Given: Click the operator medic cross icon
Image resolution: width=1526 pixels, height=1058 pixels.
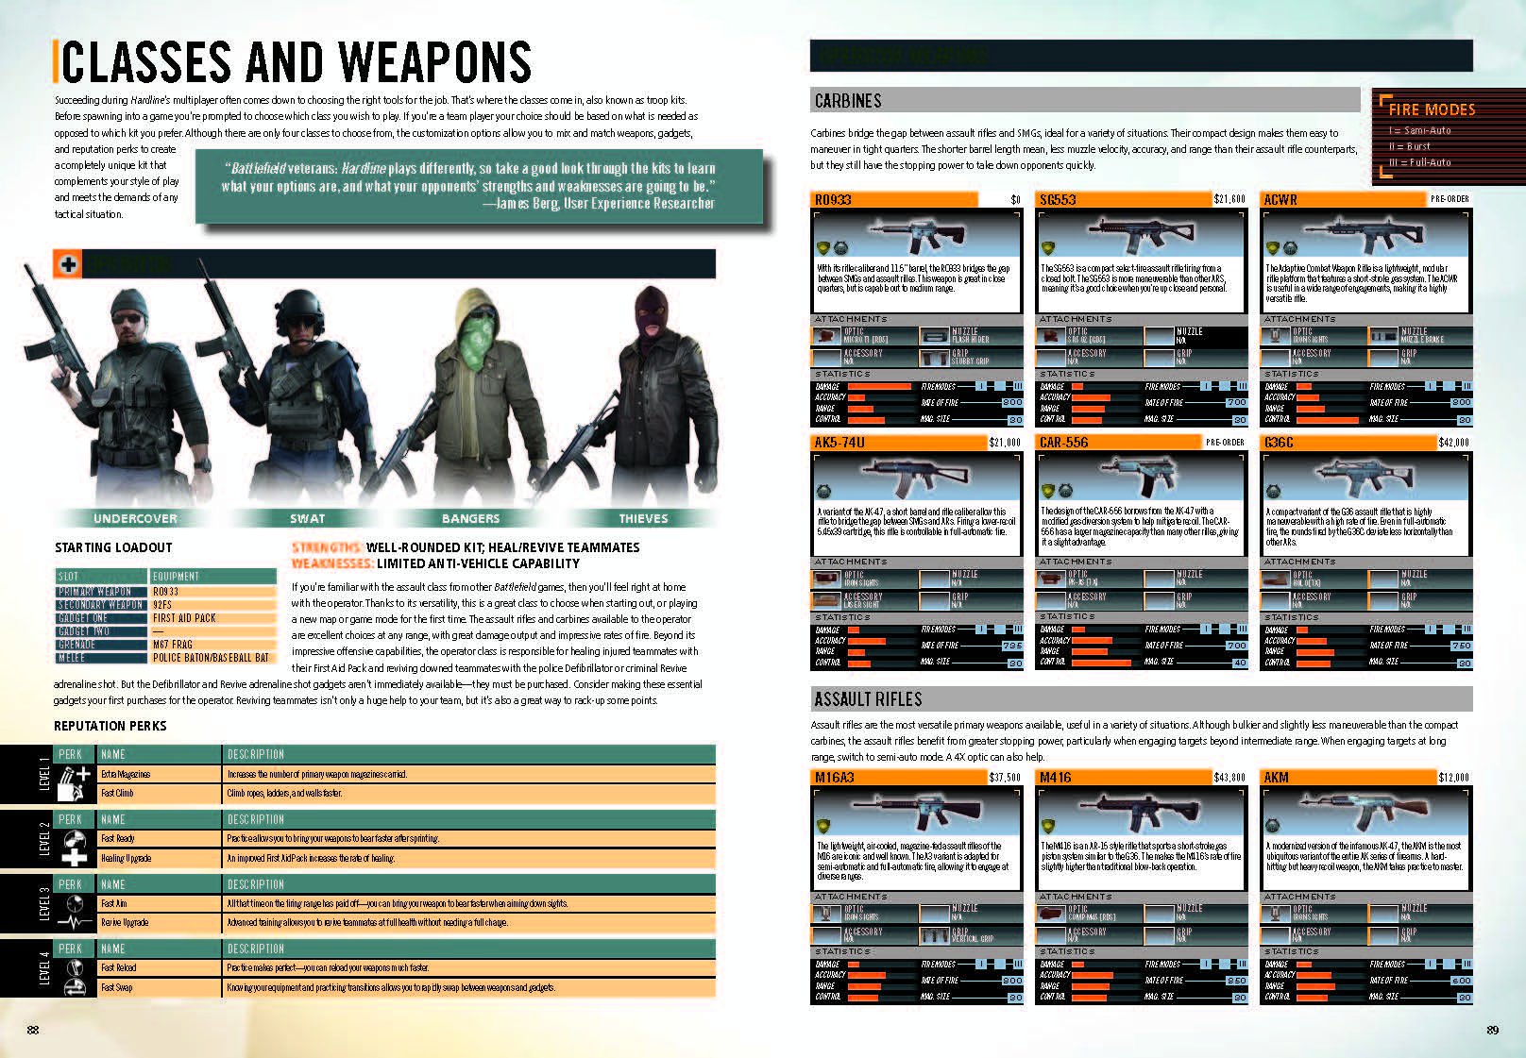Looking at the screenshot, I should (x=68, y=265).
